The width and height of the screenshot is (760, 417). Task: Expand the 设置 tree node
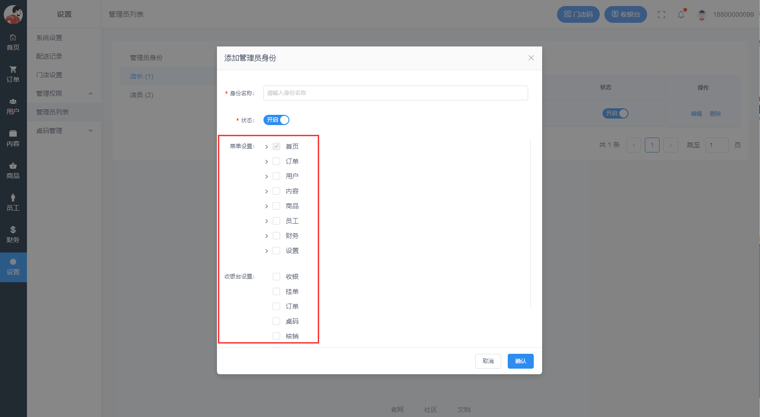(266, 251)
